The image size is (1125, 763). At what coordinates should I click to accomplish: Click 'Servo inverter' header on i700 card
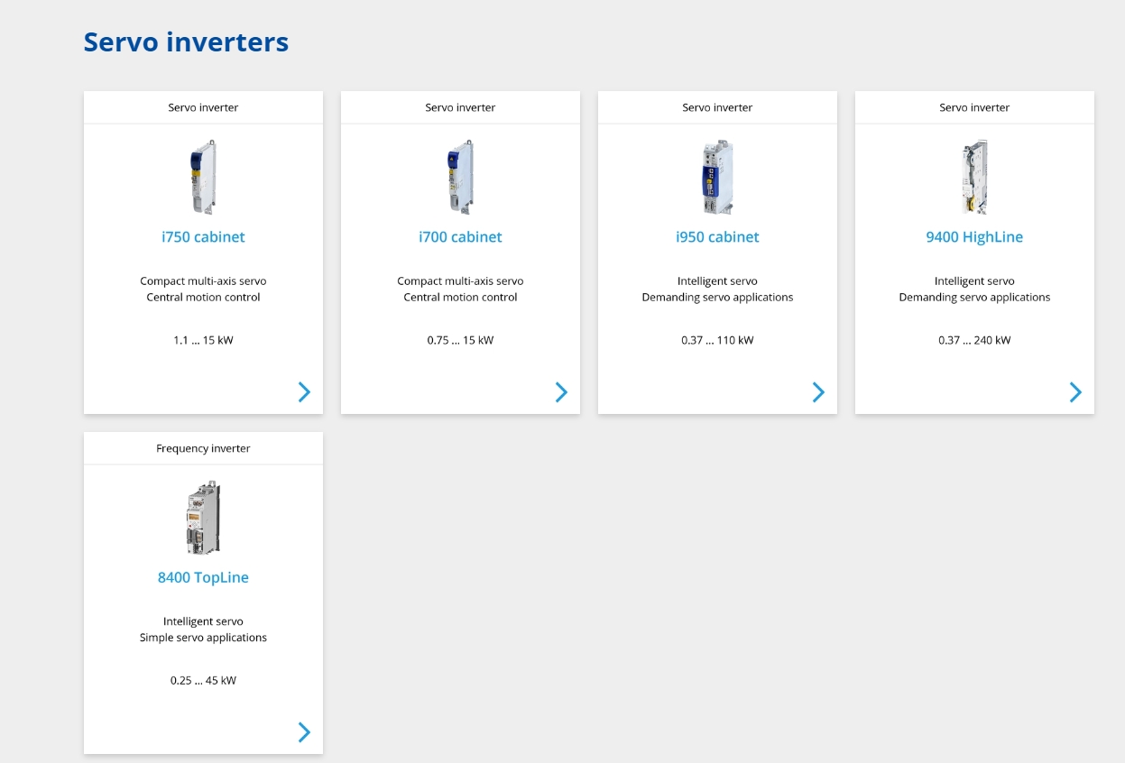(x=460, y=107)
